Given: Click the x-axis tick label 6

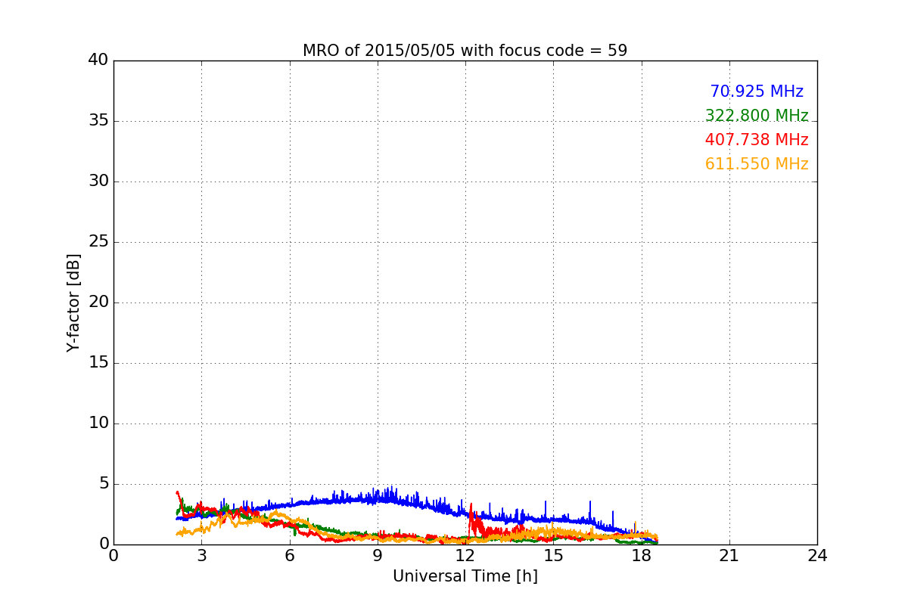Looking at the screenshot, I should pyautogui.click(x=290, y=555).
